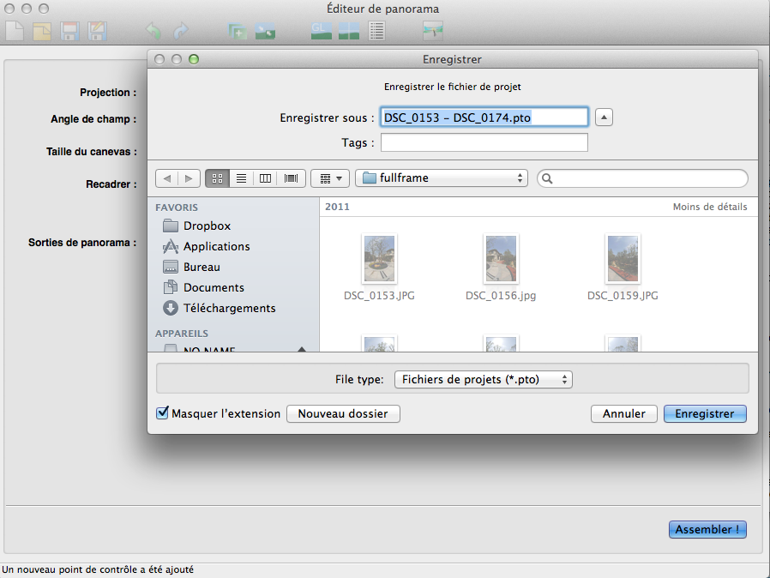Click the Tags input field
Viewport: 770px width, 578px height.
484,142
